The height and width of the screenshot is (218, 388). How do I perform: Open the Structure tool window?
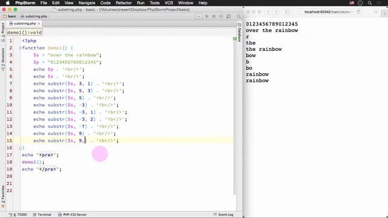tap(3, 59)
